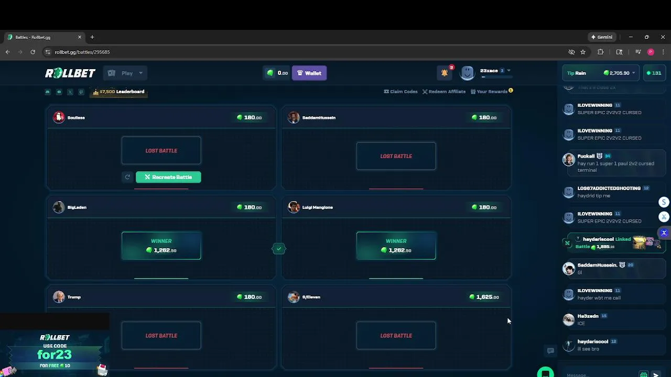This screenshot has height=377, width=671.
Task: Open the $7,500 Leaderboard
Action: pyautogui.click(x=118, y=92)
